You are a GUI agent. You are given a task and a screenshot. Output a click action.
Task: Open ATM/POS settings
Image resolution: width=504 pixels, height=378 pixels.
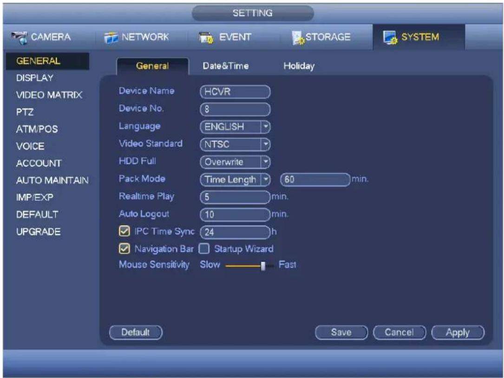tap(37, 129)
